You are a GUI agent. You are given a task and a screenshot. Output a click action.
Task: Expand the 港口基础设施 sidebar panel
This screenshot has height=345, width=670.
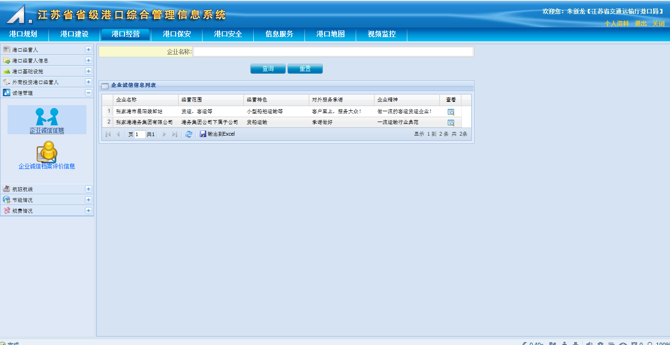88,71
